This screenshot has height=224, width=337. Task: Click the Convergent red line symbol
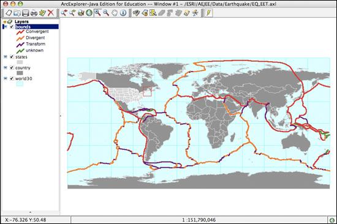(20, 32)
